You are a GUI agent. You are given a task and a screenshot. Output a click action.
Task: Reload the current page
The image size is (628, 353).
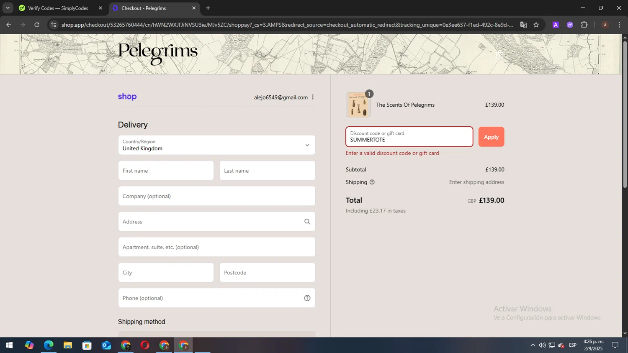click(x=37, y=25)
